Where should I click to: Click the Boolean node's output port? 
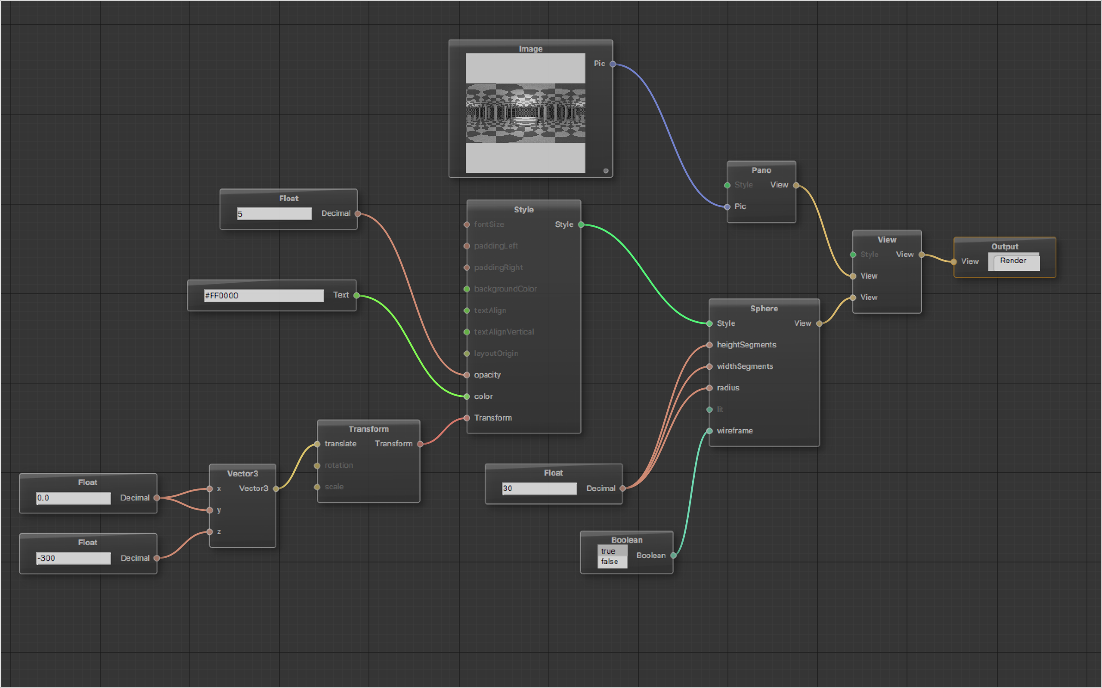pyautogui.click(x=673, y=556)
